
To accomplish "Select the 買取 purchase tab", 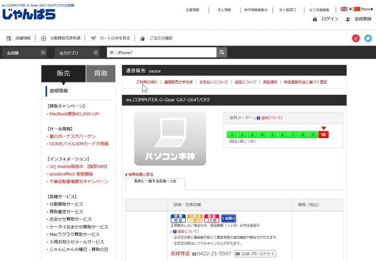I will (101, 73).
